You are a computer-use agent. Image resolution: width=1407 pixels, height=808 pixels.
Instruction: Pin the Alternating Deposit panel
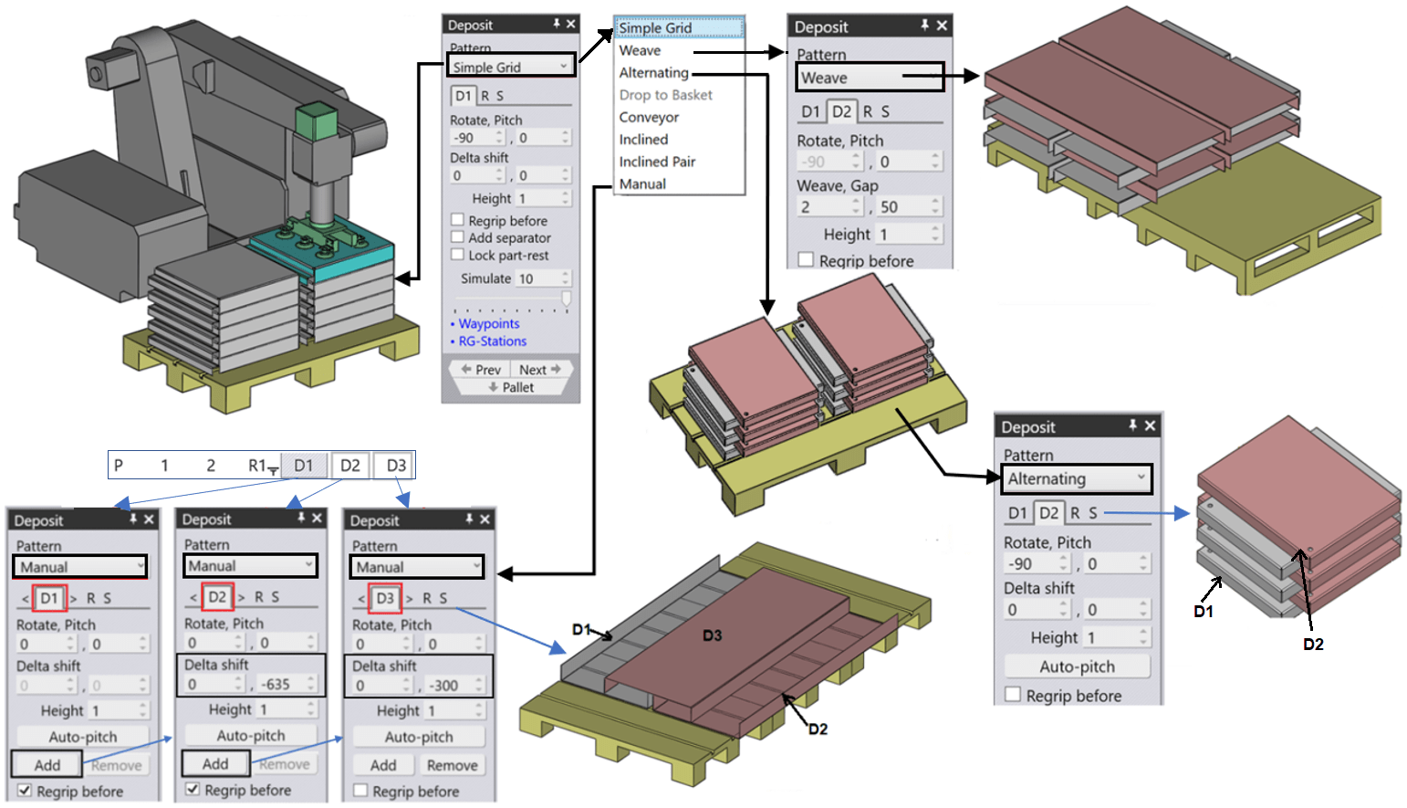[x=1132, y=425]
